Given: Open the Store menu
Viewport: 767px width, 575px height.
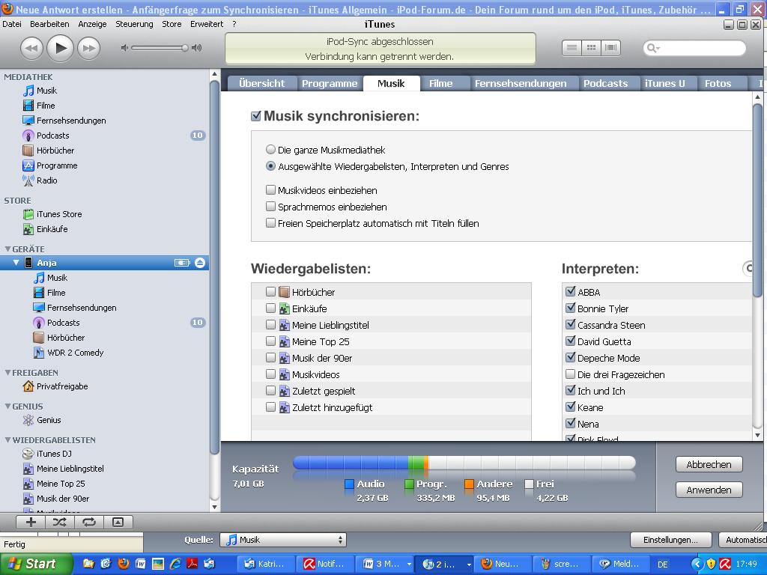Looking at the screenshot, I should click(172, 24).
